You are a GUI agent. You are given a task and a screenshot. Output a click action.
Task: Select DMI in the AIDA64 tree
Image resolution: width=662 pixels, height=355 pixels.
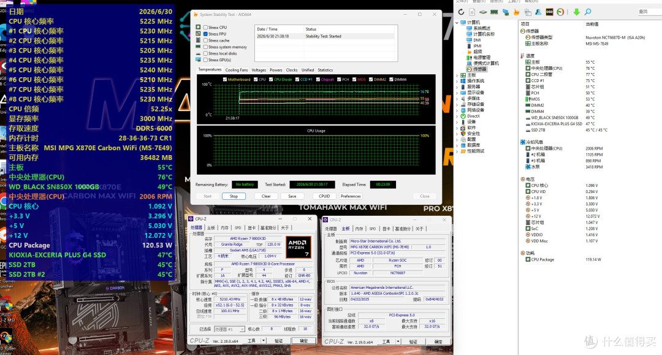click(477, 40)
